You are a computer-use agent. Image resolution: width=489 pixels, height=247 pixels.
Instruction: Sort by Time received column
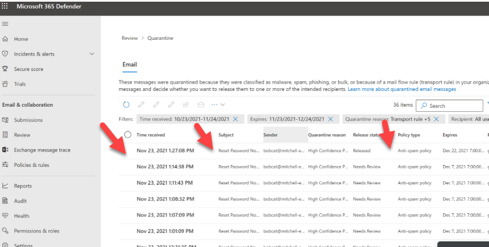pyautogui.click(x=151, y=135)
